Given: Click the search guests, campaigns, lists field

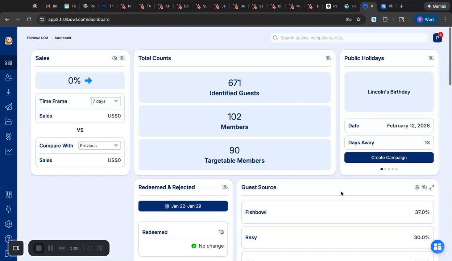Looking at the screenshot, I should point(349,38).
